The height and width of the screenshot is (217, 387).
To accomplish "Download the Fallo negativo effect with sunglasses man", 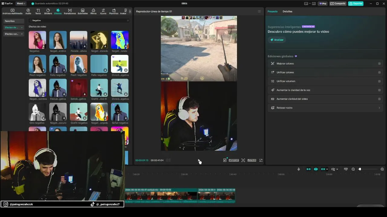I will click(x=64, y=70).
